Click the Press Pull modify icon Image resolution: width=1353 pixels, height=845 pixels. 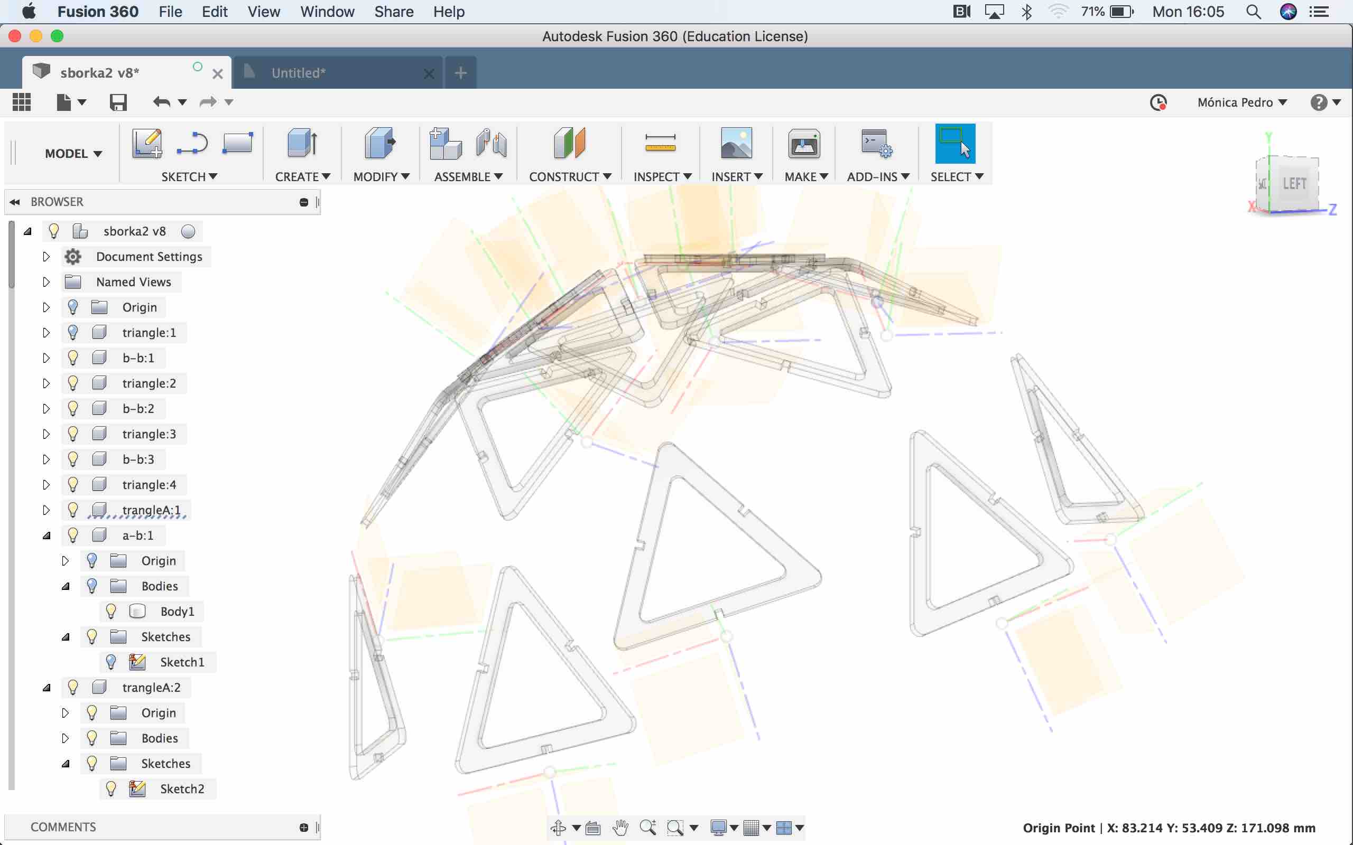click(x=380, y=144)
